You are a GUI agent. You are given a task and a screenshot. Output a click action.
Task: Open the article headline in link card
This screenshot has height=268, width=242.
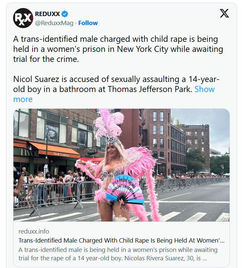[x=122, y=240]
